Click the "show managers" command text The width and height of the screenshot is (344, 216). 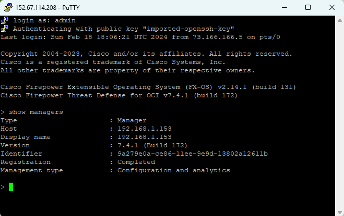pyautogui.click(x=36, y=112)
